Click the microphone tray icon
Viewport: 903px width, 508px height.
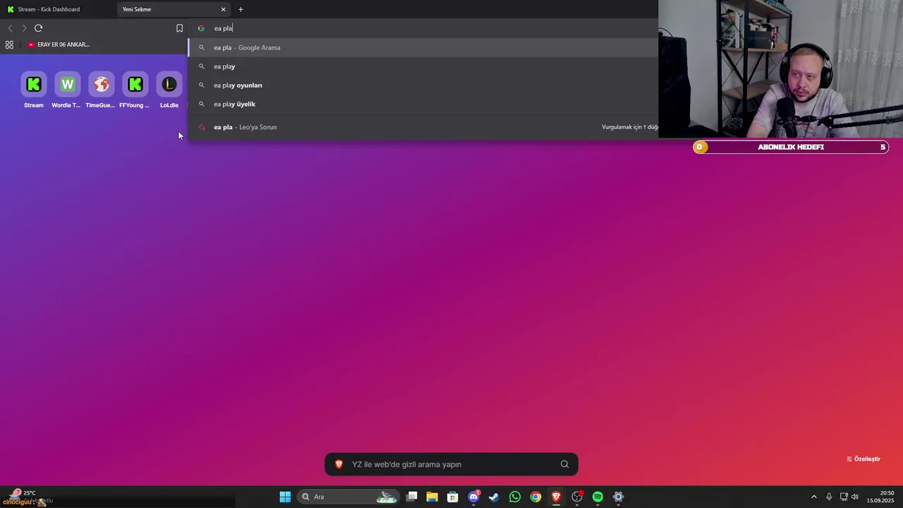point(829,497)
